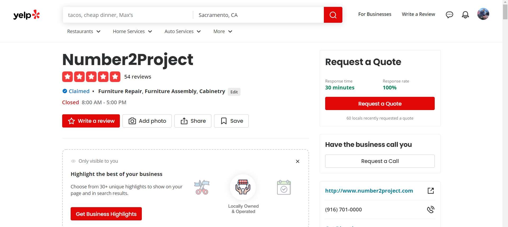The height and width of the screenshot is (227, 508).
Task: Click the blue Claimed checkmark icon
Action: point(65,91)
